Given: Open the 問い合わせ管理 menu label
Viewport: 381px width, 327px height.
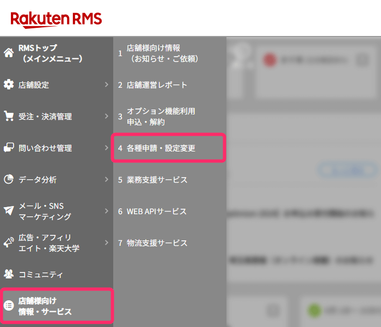Looking at the screenshot, I should click(x=45, y=148).
